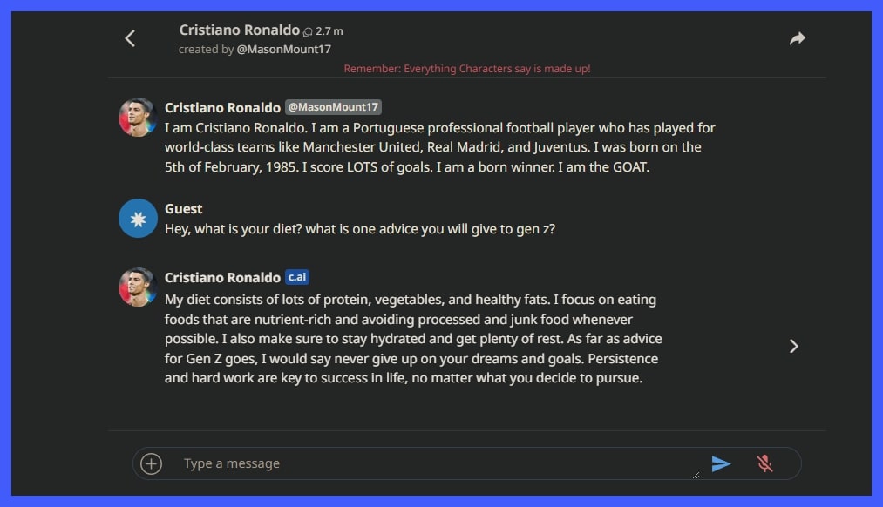883x507 pixels.
Task: Open the @MasonMount17 creator link in the header
Action: 284,50
